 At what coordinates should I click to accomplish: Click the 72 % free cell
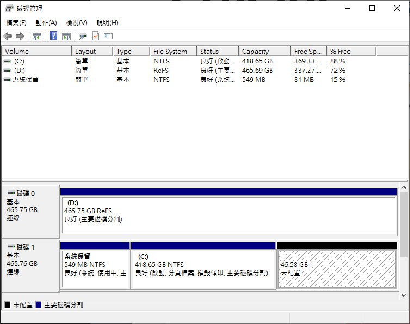[x=338, y=71]
